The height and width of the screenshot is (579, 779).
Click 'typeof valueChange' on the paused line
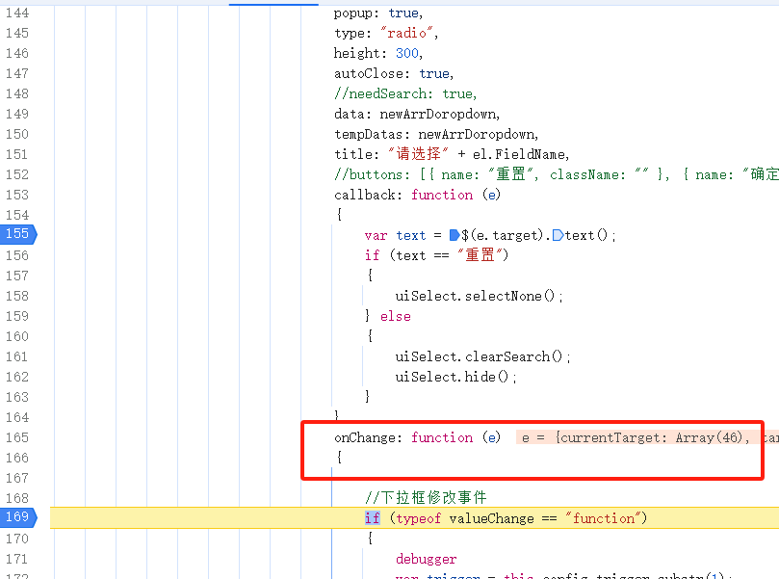[464, 518]
